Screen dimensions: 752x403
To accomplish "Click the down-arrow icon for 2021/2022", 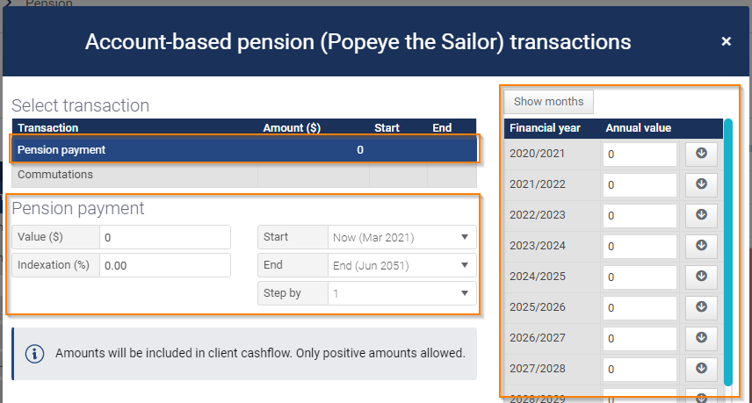I will pyautogui.click(x=701, y=184).
